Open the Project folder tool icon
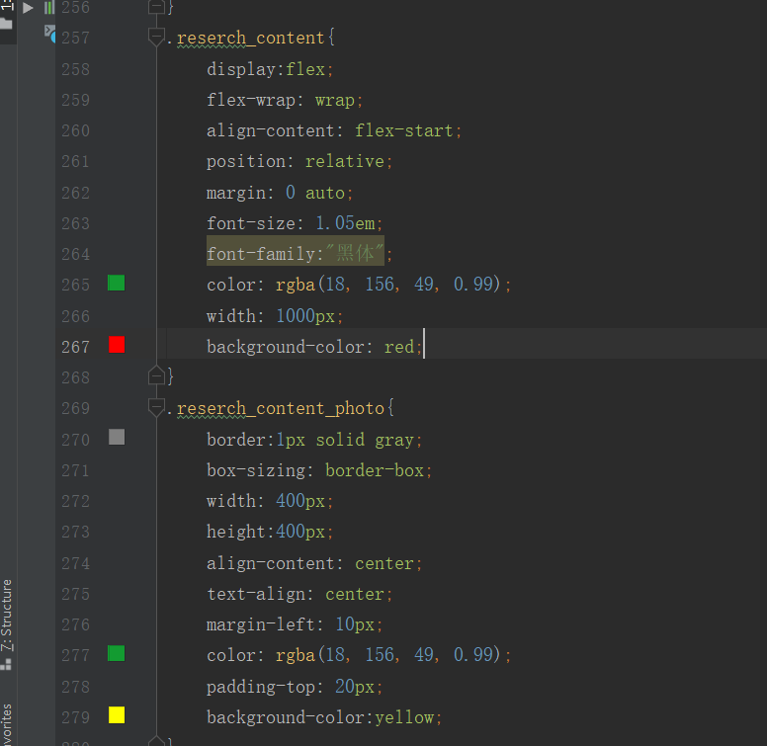This screenshot has width=767, height=746. click(6, 21)
